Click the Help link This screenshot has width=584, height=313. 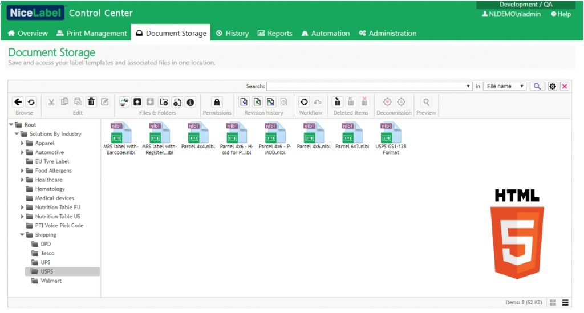point(561,14)
